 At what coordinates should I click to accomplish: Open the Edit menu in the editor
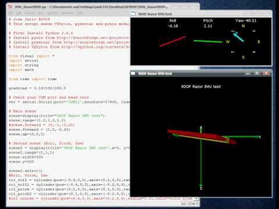click(19, 13)
